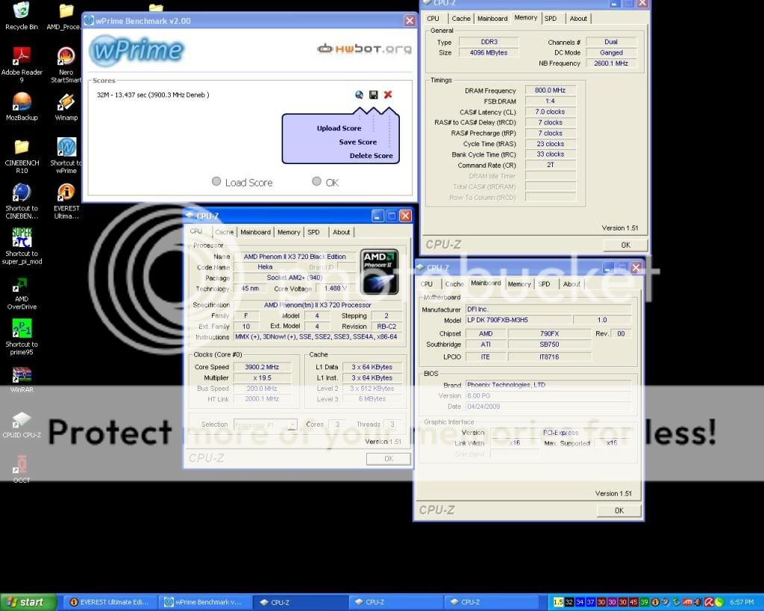
Task: Select the Adobe Reader 9 desktop icon
Action: (x=22, y=64)
